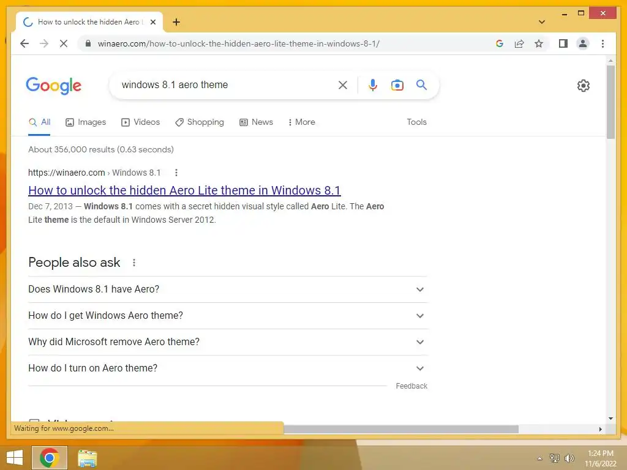This screenshot has width=627, height=470.
Task: Open the volume speaker tray icon
Action: pyautogui.click(x=569, y=458)
